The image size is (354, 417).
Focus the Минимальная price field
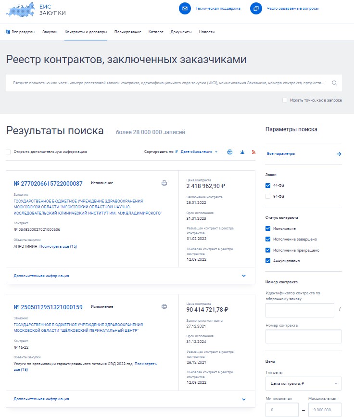pos(282,410)
